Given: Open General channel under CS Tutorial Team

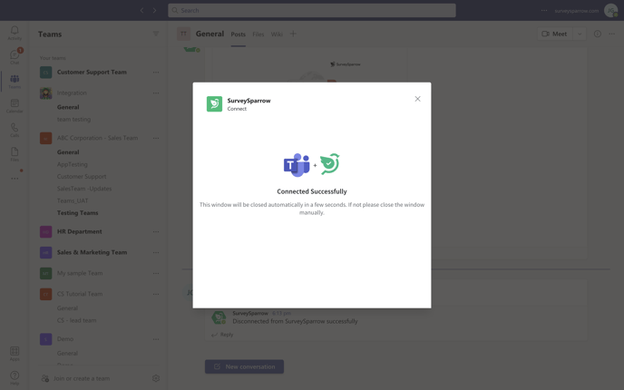Looking at the screenshot, I should pyautogui.click(x=67, y=308).
